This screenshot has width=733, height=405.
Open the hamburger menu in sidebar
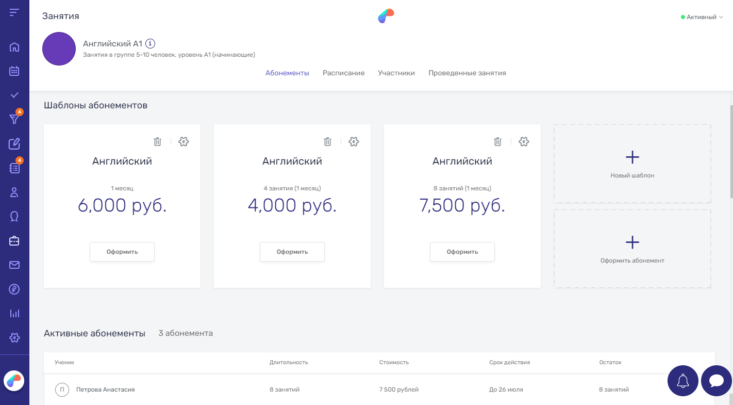[14, 12]
